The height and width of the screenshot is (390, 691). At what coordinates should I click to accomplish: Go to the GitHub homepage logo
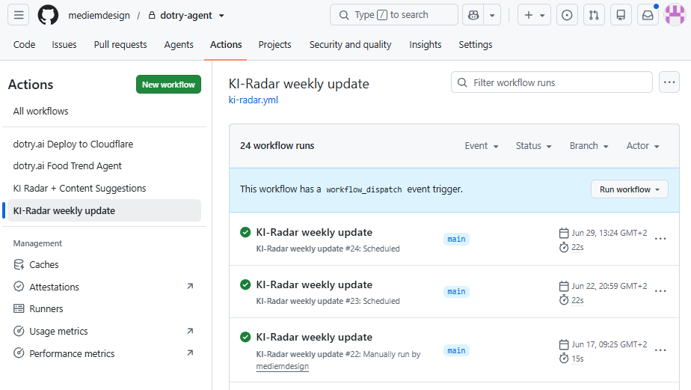[x=48, y=15]
